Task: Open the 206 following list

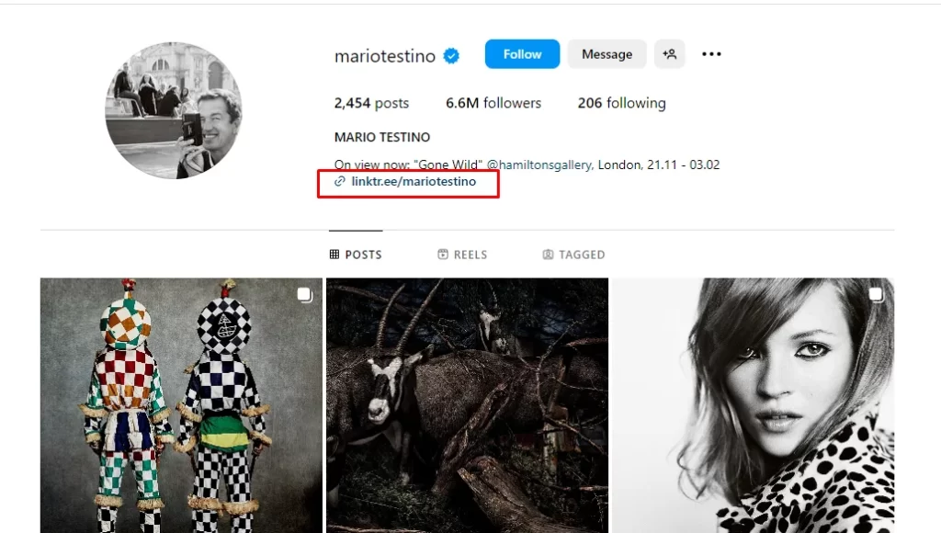Action: coord(621,103)
